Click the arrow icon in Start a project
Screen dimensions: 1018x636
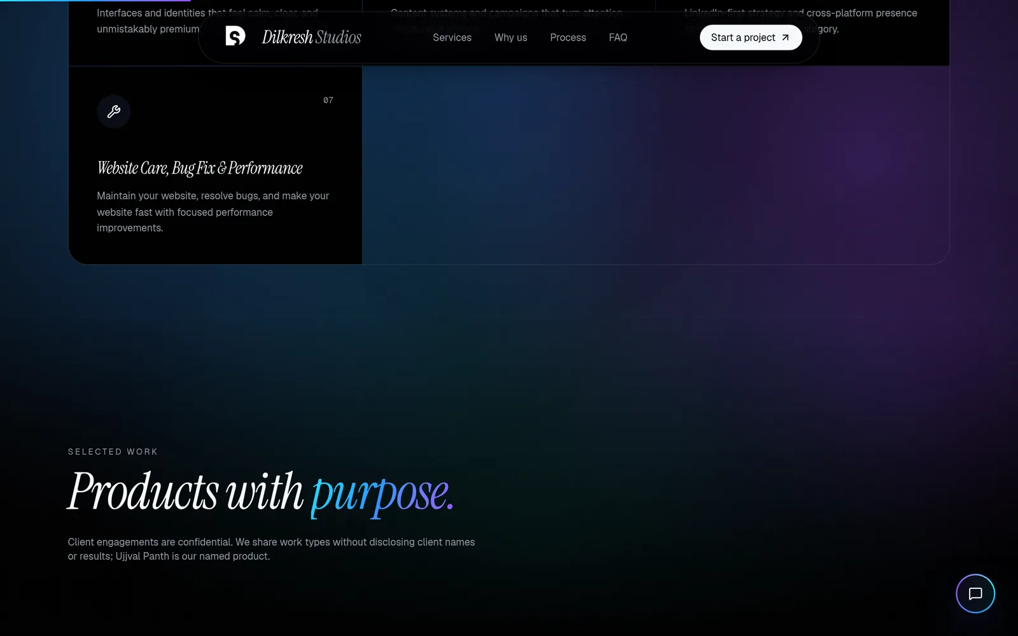(785, 38)
